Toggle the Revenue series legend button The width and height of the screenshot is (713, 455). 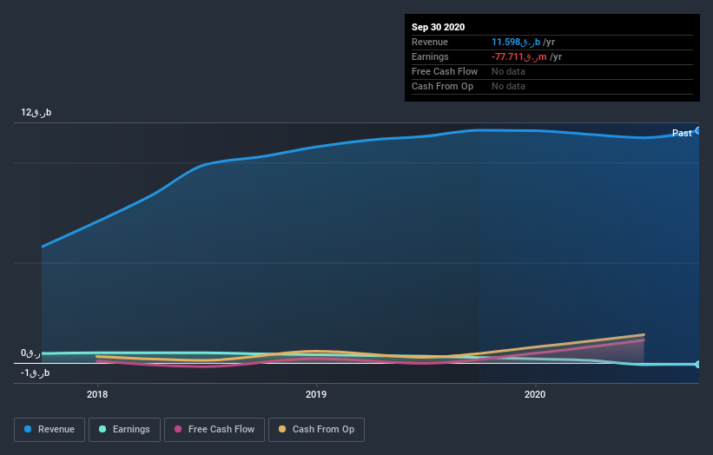pyautogui.click(x=50, y=430)
